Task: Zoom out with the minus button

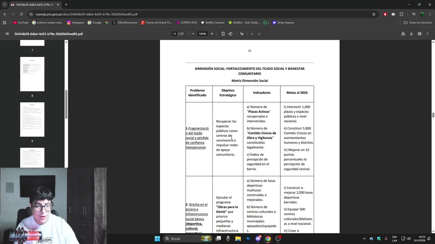Action: [193, 34]
